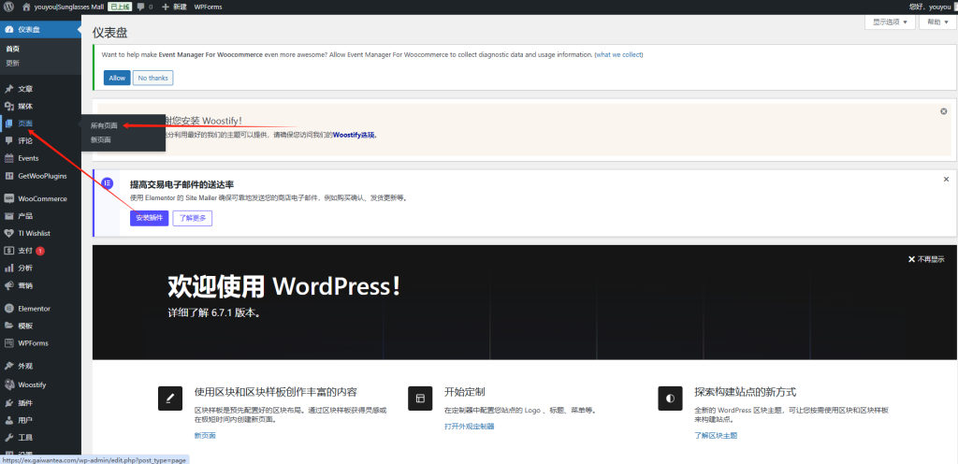Click the Woostify icon in the sidebar

click(x=8, y=384)
